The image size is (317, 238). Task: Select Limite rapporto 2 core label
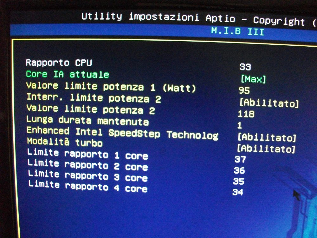88,165
